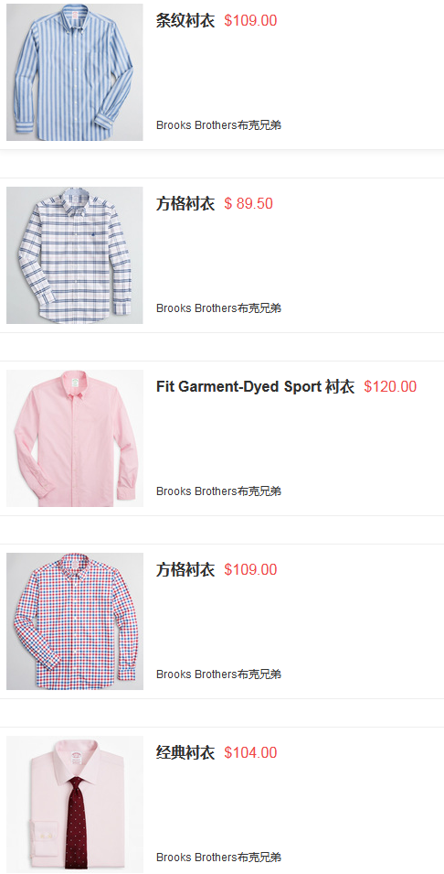
Task: Open the 方格衬衣 title priced $ 89.50
Action: click(x=185, y=203)
